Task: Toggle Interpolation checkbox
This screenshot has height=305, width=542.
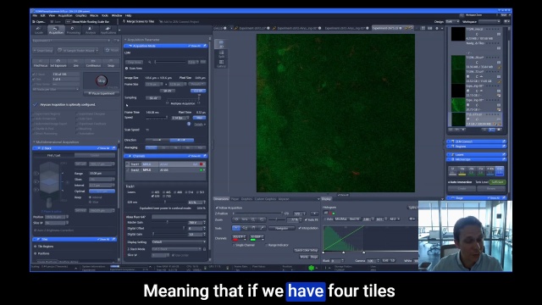Action: point(300,228)
